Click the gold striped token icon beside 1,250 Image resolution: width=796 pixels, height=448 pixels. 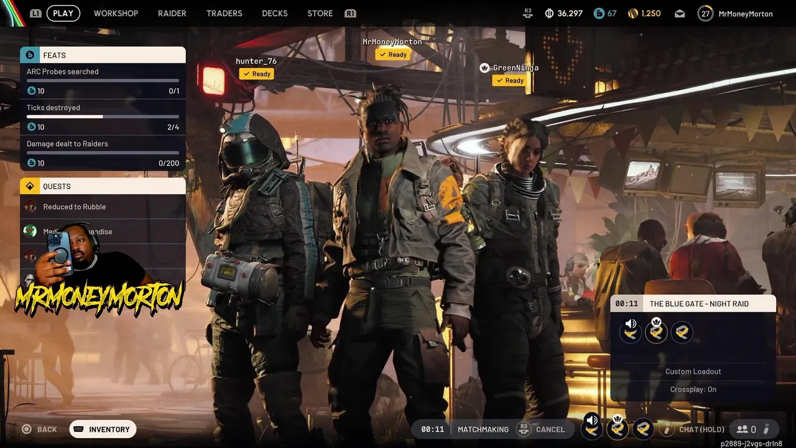(633, 13)
